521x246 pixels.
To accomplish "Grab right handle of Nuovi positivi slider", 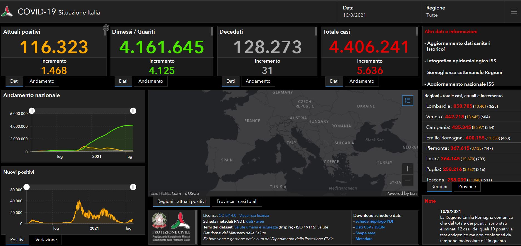I will pyautogui.click(x=133, y=187).
